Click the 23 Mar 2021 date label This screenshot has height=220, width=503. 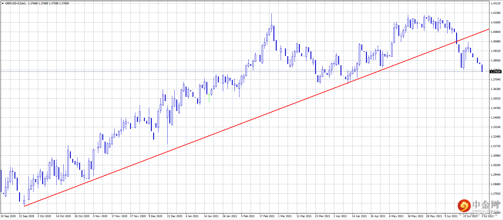click(x=323, y=216)
